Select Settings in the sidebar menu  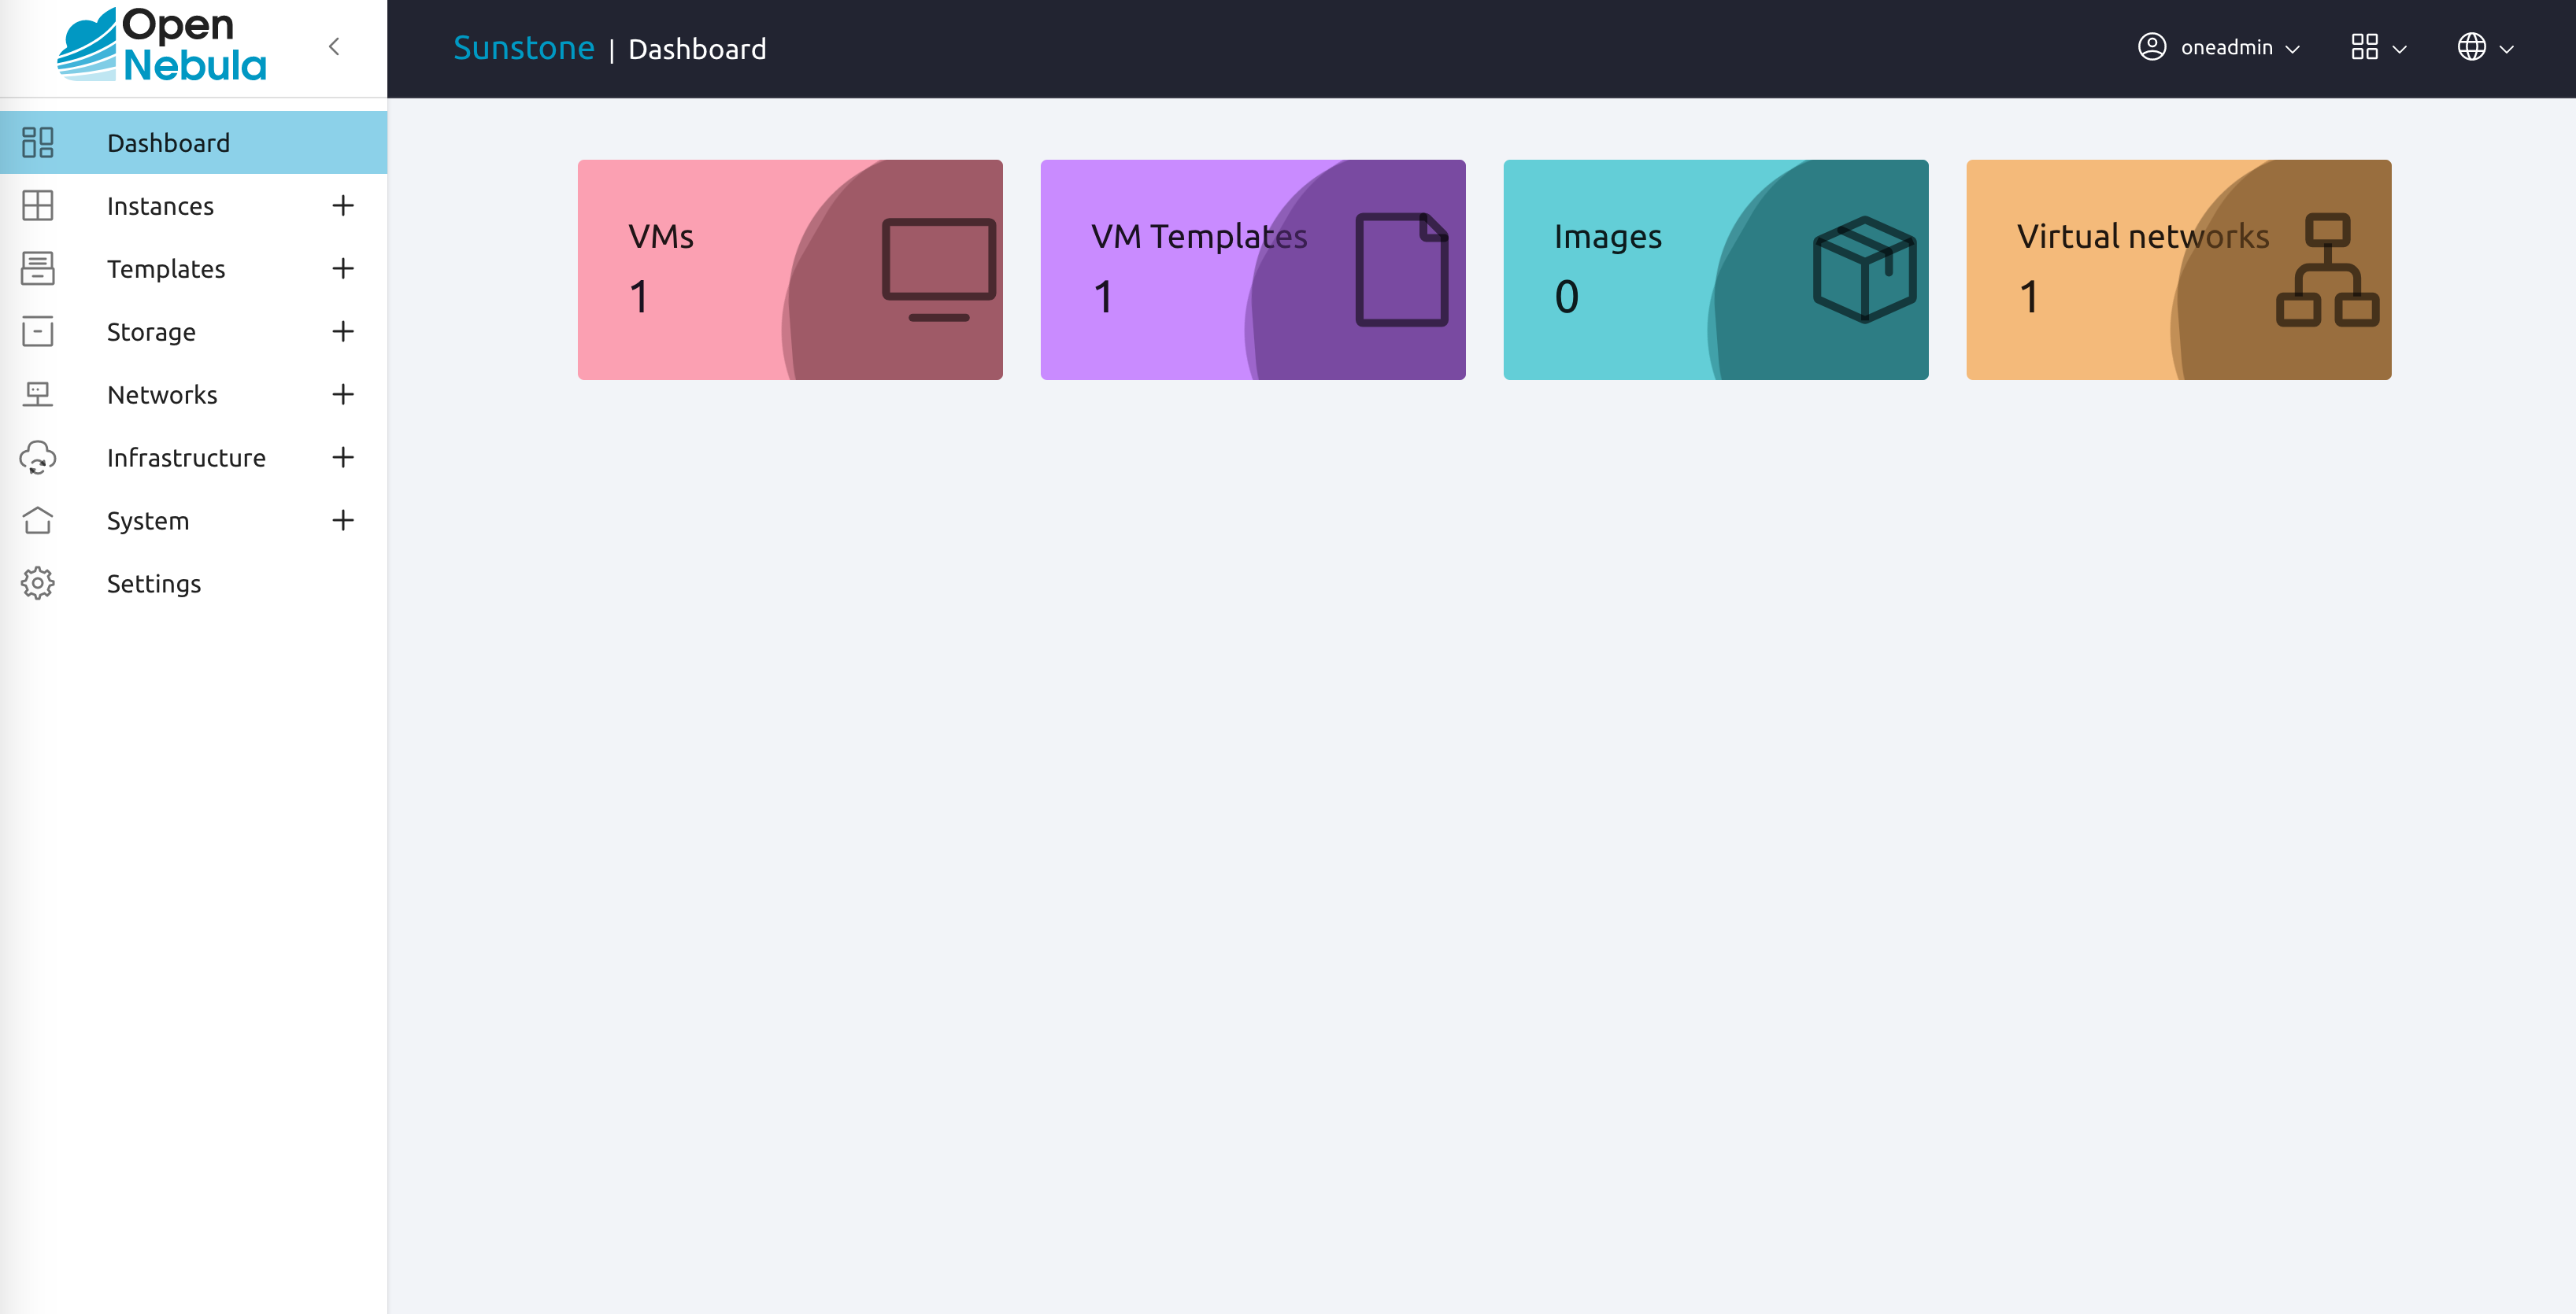(x=193, y=584)
